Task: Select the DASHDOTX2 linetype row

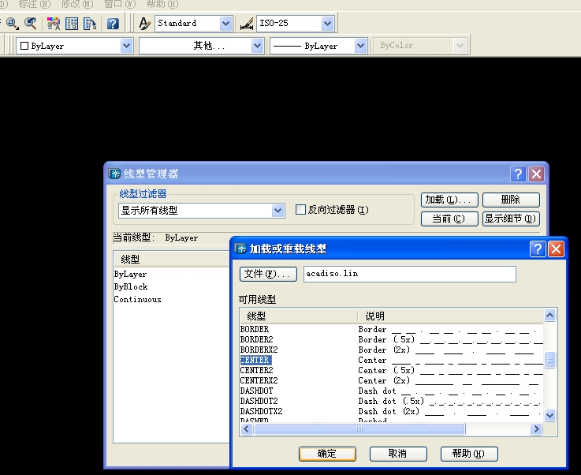Action: [x=391, y=412]
